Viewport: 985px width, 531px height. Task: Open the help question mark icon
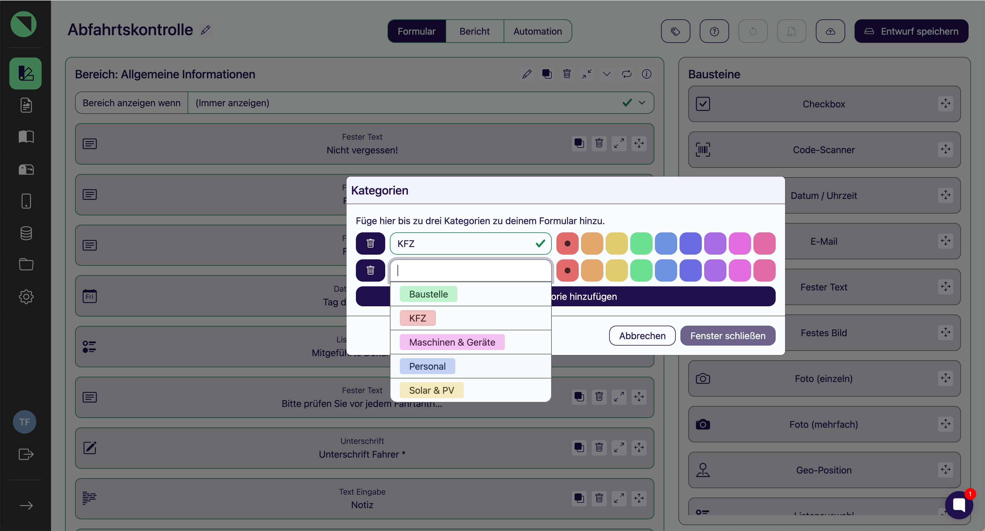[714, 31]
